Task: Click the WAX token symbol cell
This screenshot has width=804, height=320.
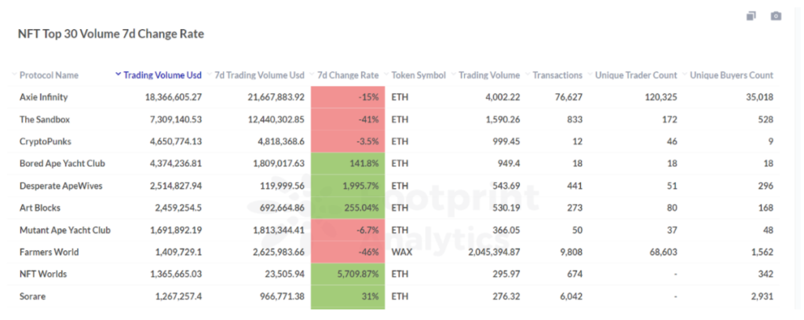Action: pos(401,252)
